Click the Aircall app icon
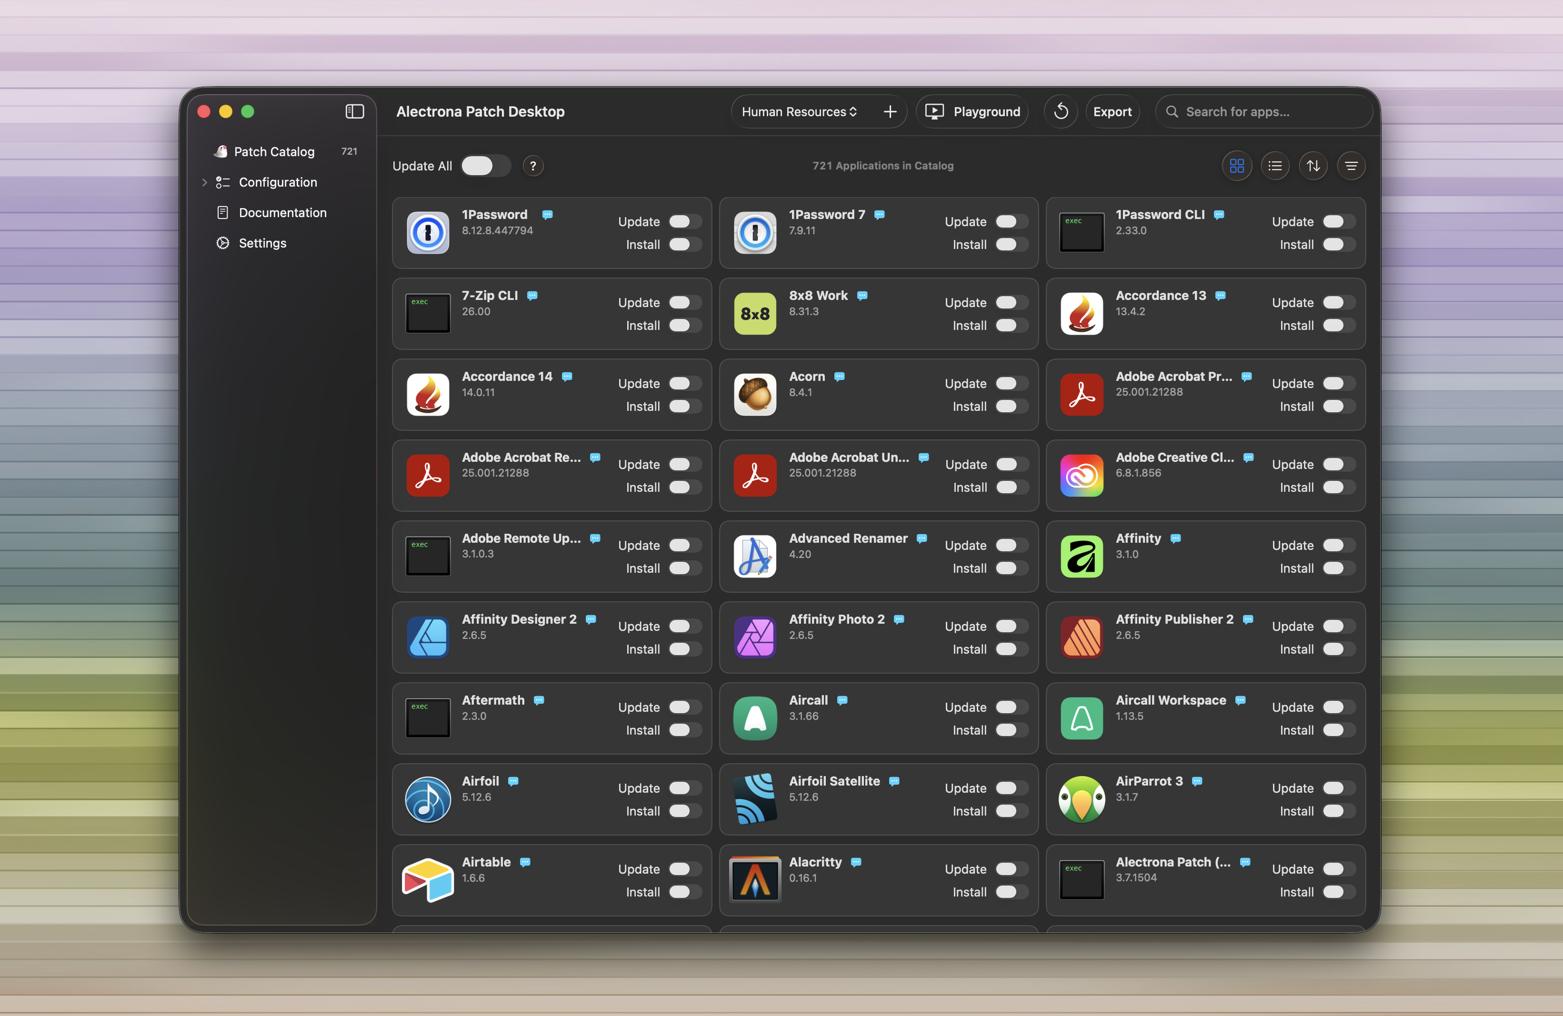 click(x=754, y=718)
